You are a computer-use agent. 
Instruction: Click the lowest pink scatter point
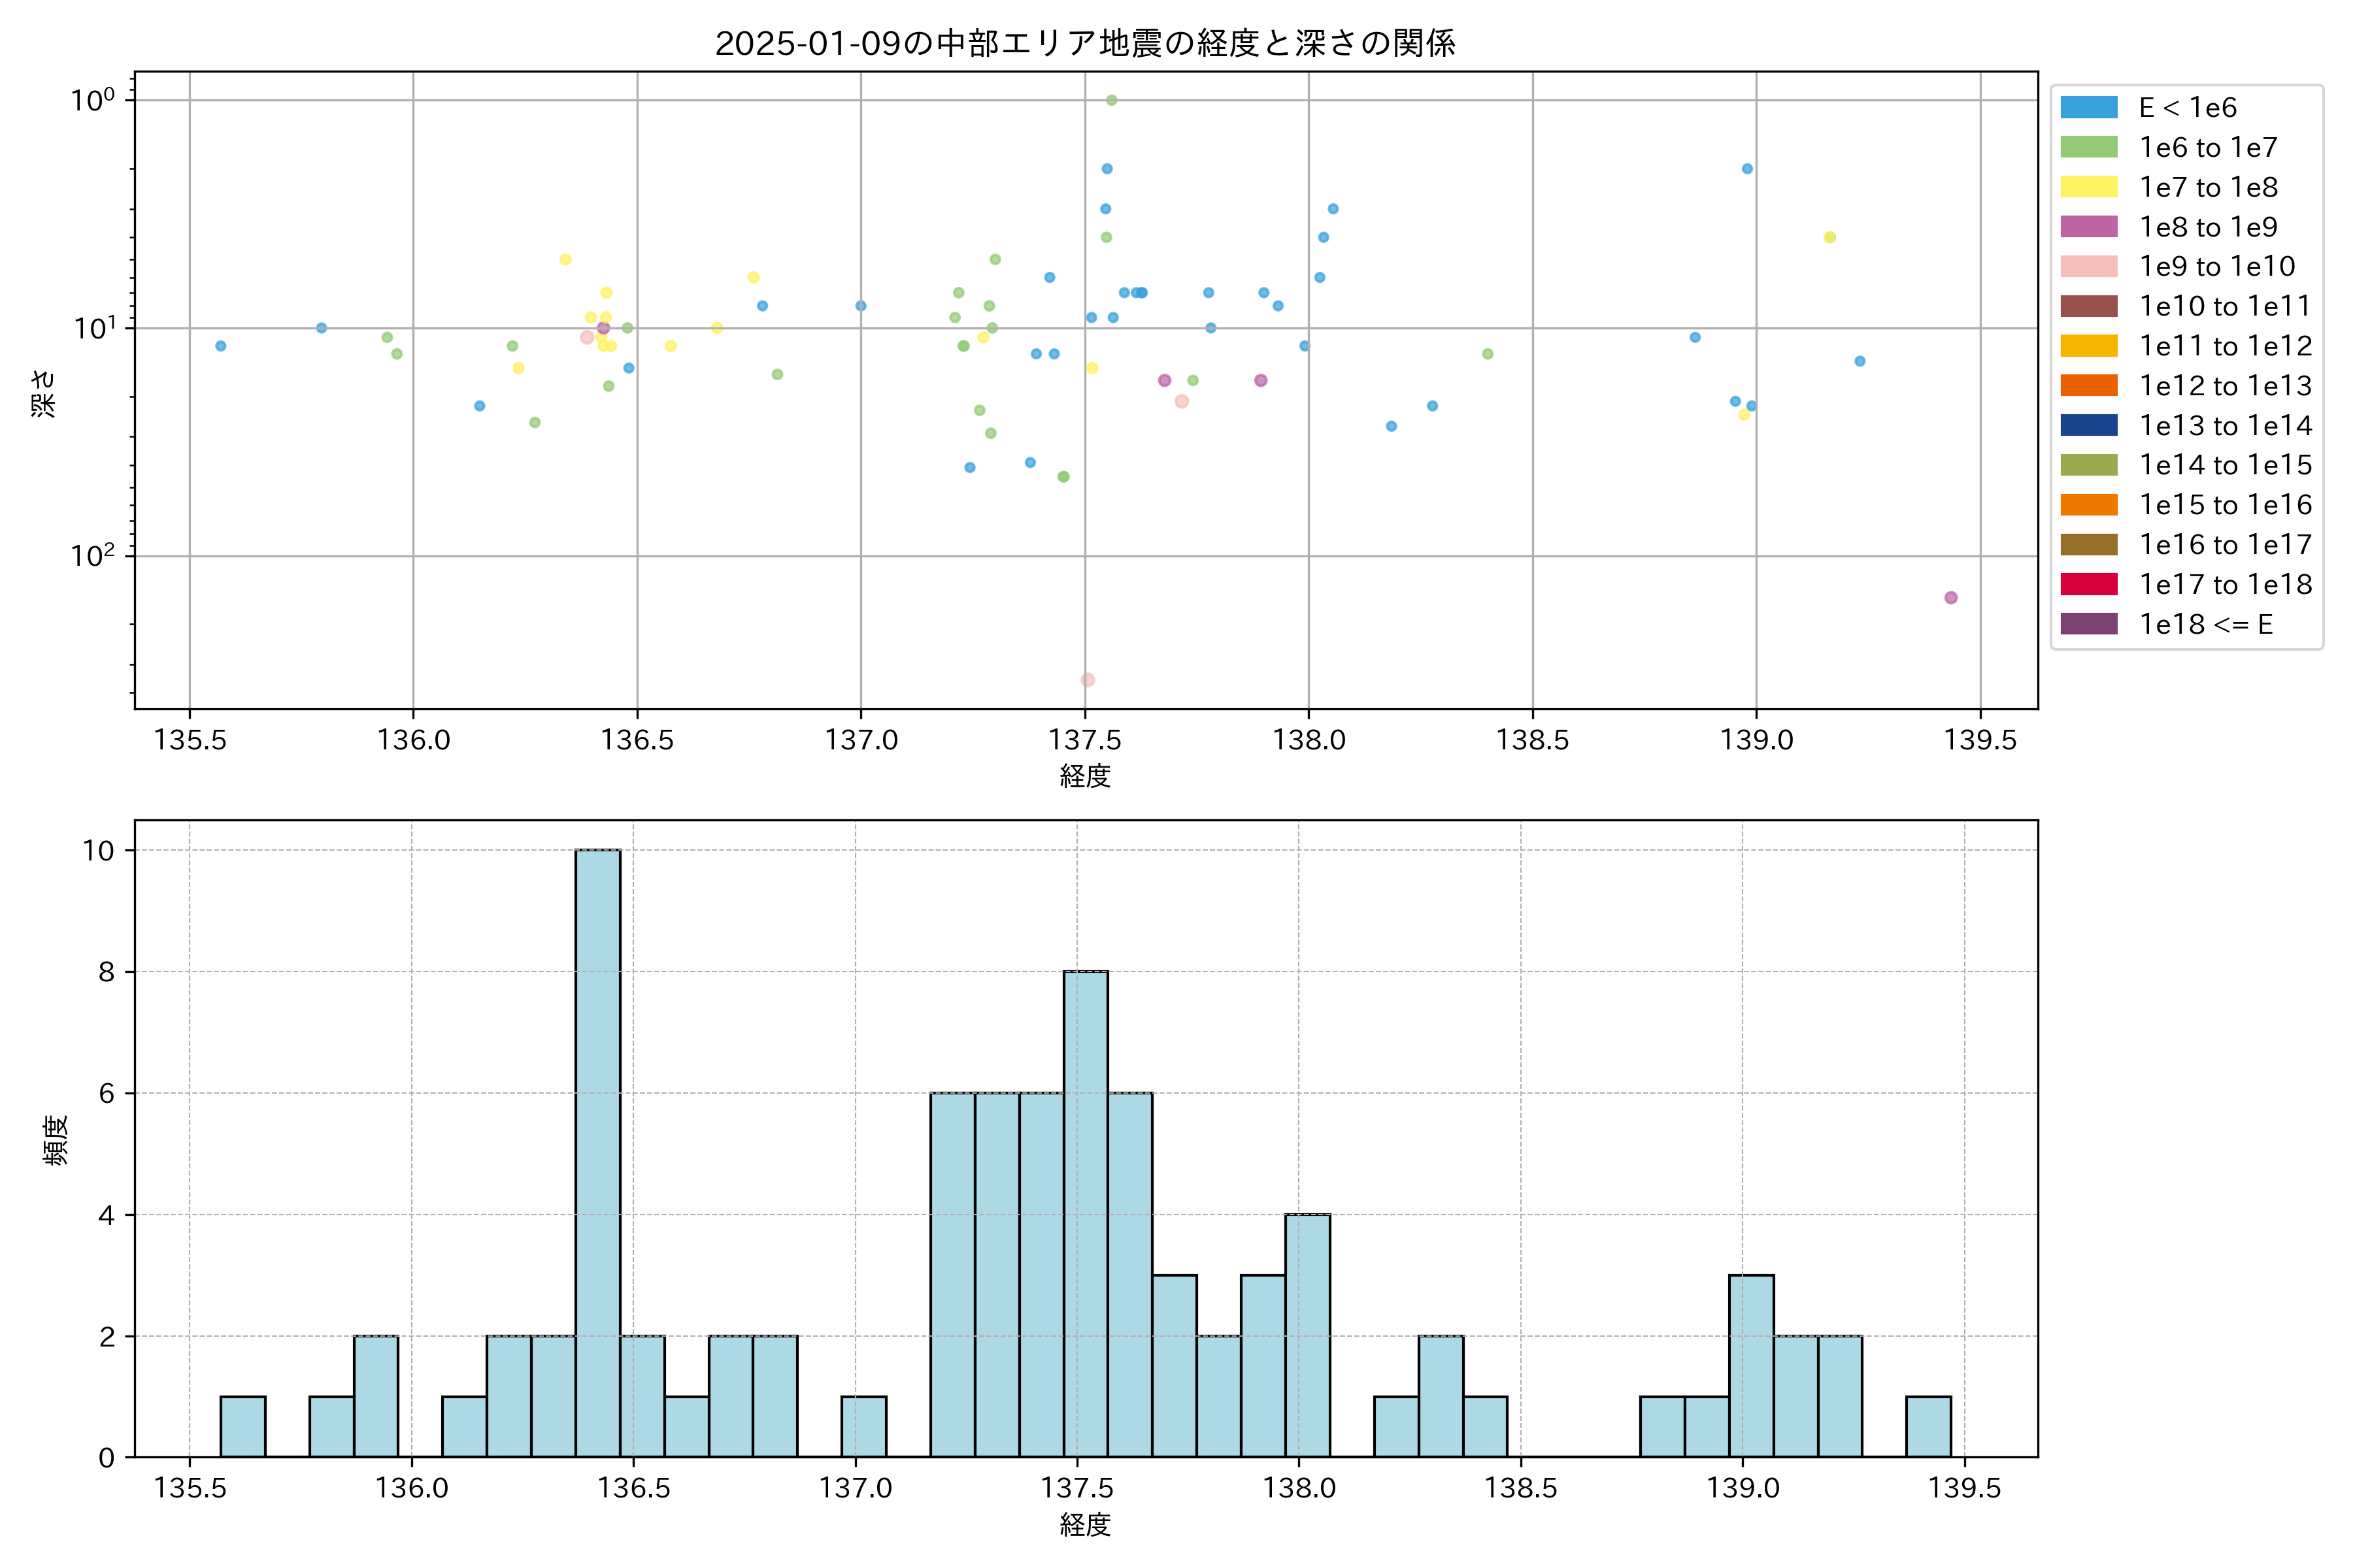1088,680
